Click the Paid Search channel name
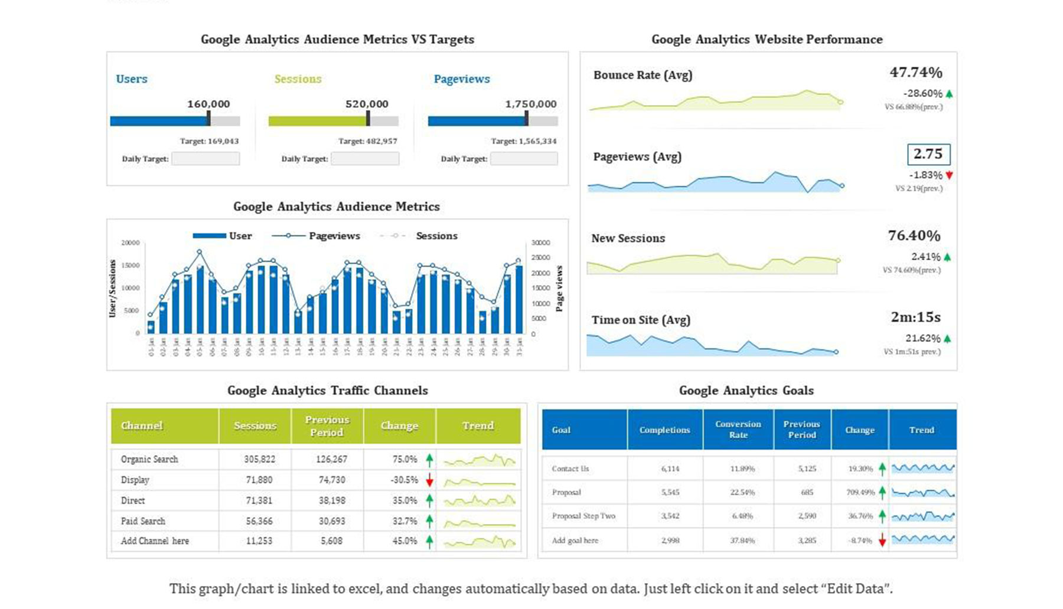 point(143,521)
